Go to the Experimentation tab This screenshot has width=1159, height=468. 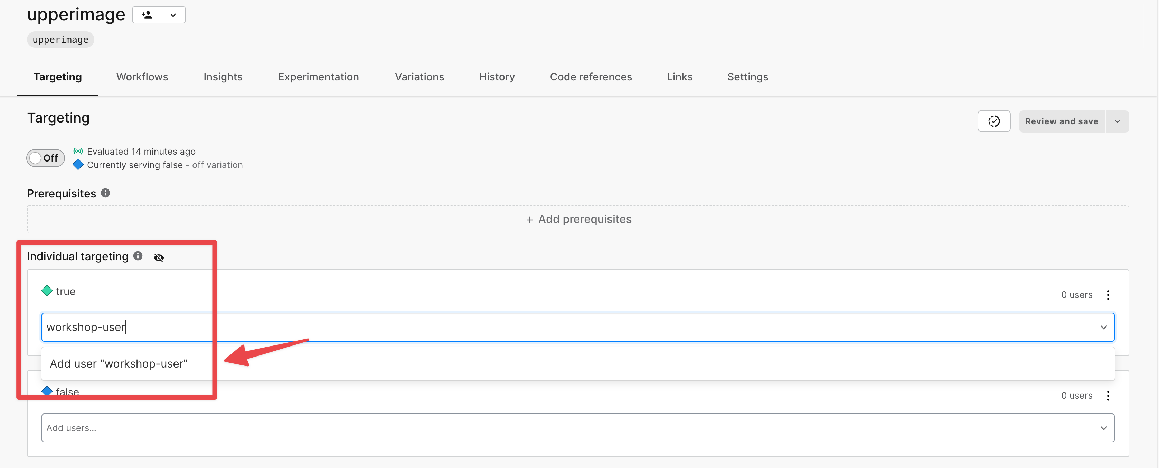319,77
